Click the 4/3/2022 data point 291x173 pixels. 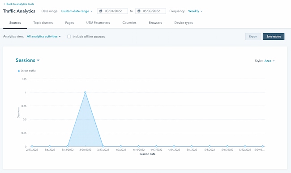[x=121, y=146]
